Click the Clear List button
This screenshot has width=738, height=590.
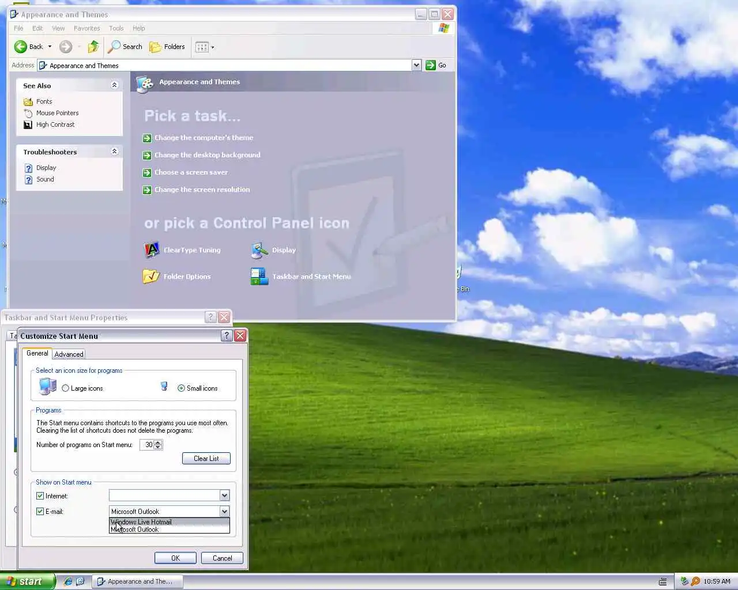click(206, 459)
